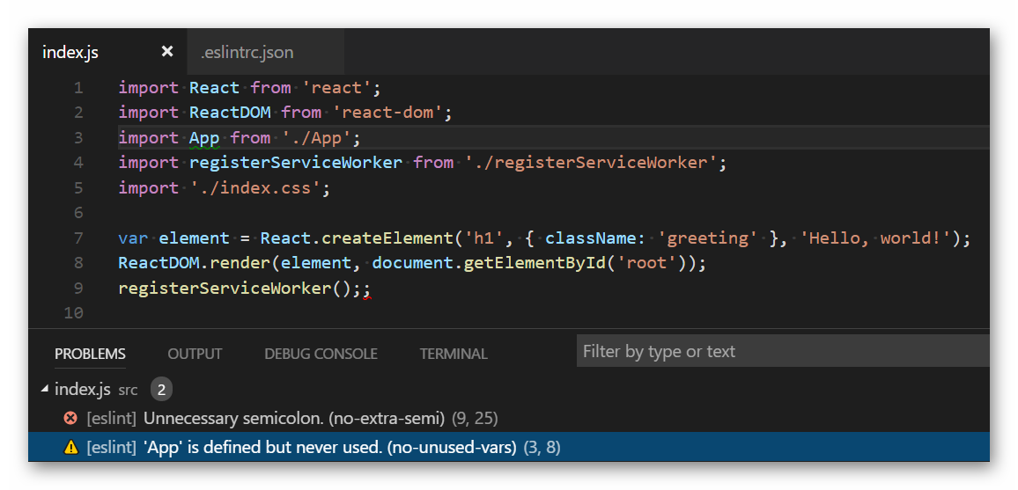Viewport: 1018px width, 490px height.
Task: Open the PROBLEMS panel tab
Action: pyautogui.click(x=90, y=354)
